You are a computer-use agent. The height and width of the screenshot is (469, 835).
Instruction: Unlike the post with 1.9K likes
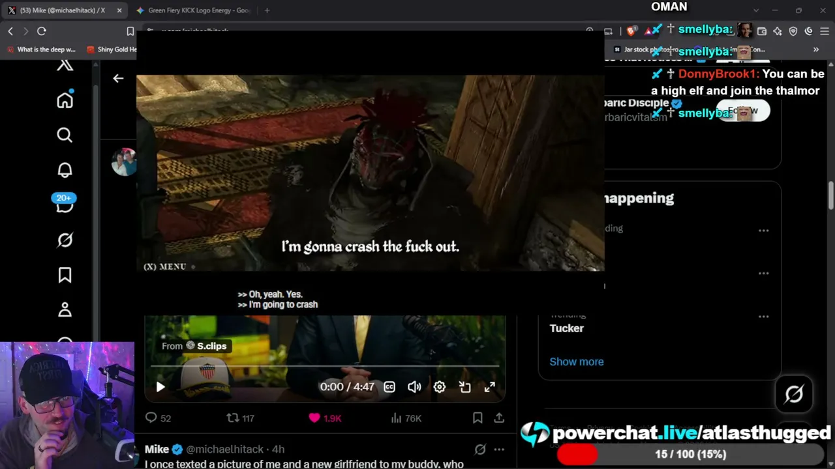325,418
